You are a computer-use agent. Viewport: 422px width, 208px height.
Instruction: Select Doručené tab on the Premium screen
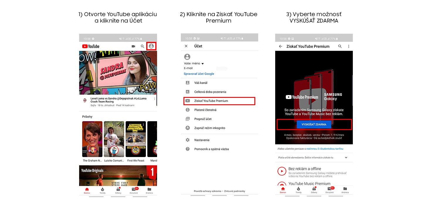[330, 190]
